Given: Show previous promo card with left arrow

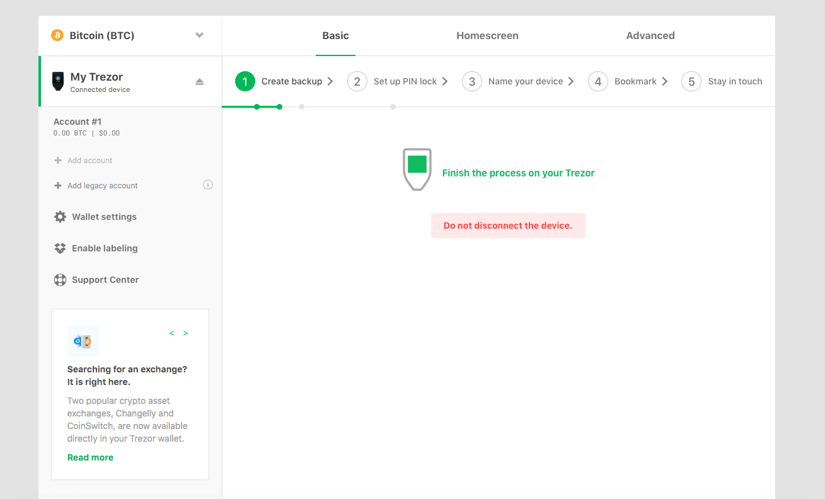Looking at the screenshot, I should (171, 333).
